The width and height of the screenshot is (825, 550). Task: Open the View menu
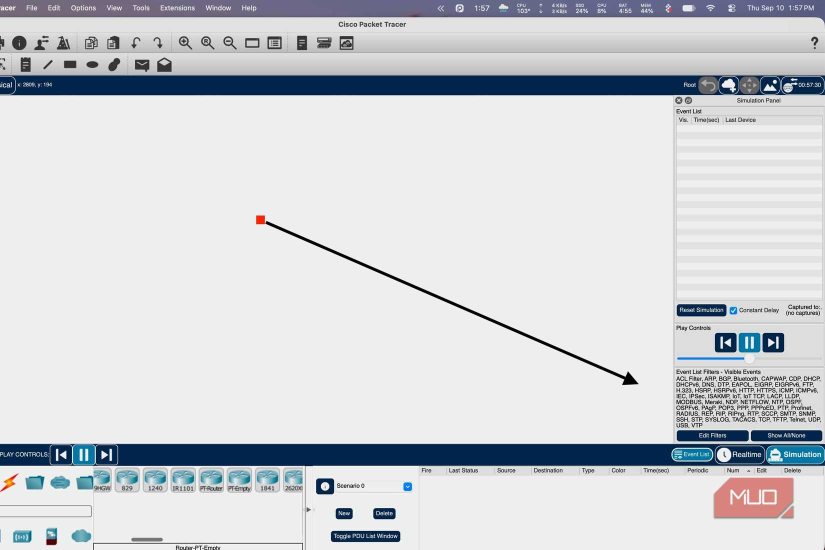[114, 8]
